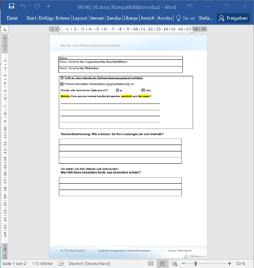Open the proofing check icon in status bar
The height and width of the screenshot is (268, 254).
[x=61, y=263]
